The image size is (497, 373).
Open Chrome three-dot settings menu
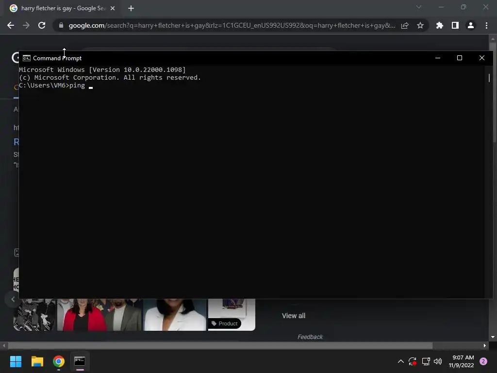486,25
